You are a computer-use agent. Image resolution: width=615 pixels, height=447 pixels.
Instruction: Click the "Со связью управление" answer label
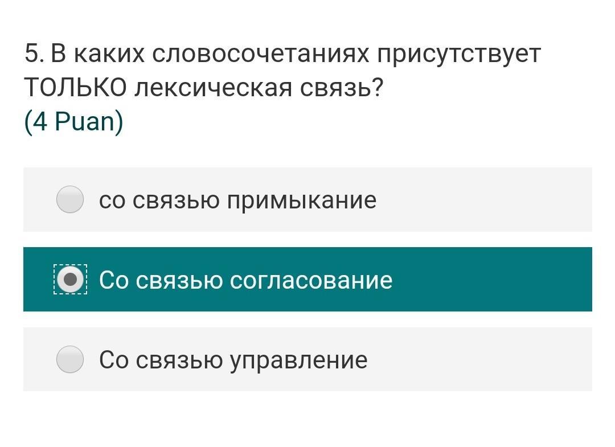coord(233,360)
